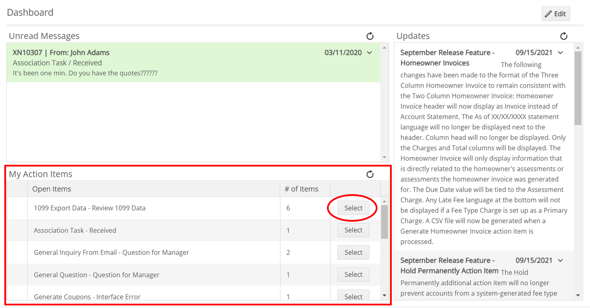Refresh the Updates panel
The height and width of the screenshot is (308, 590).
[x=564, y=36]
